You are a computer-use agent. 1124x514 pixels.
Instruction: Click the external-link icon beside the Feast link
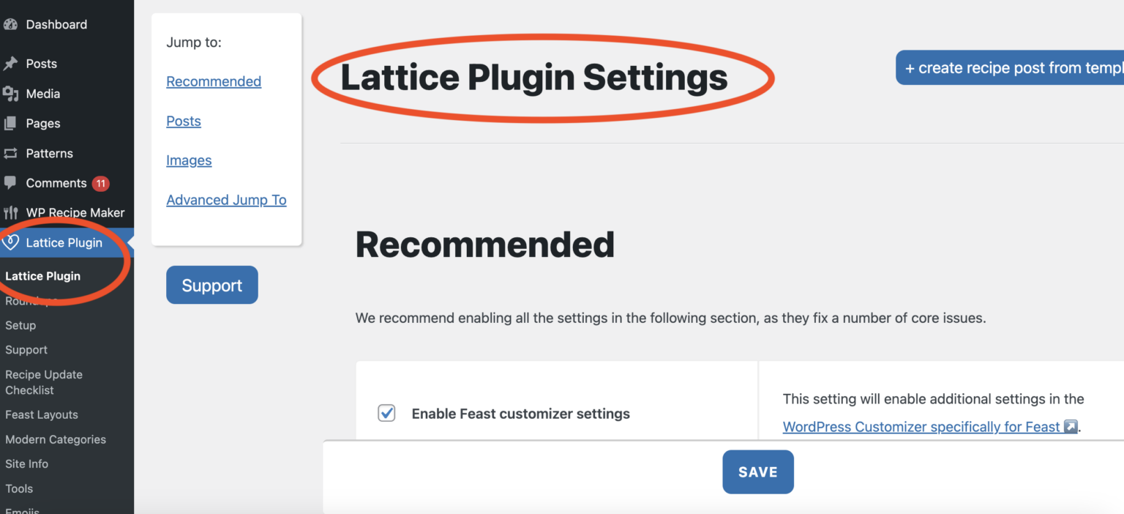(x=1070, y=427)
